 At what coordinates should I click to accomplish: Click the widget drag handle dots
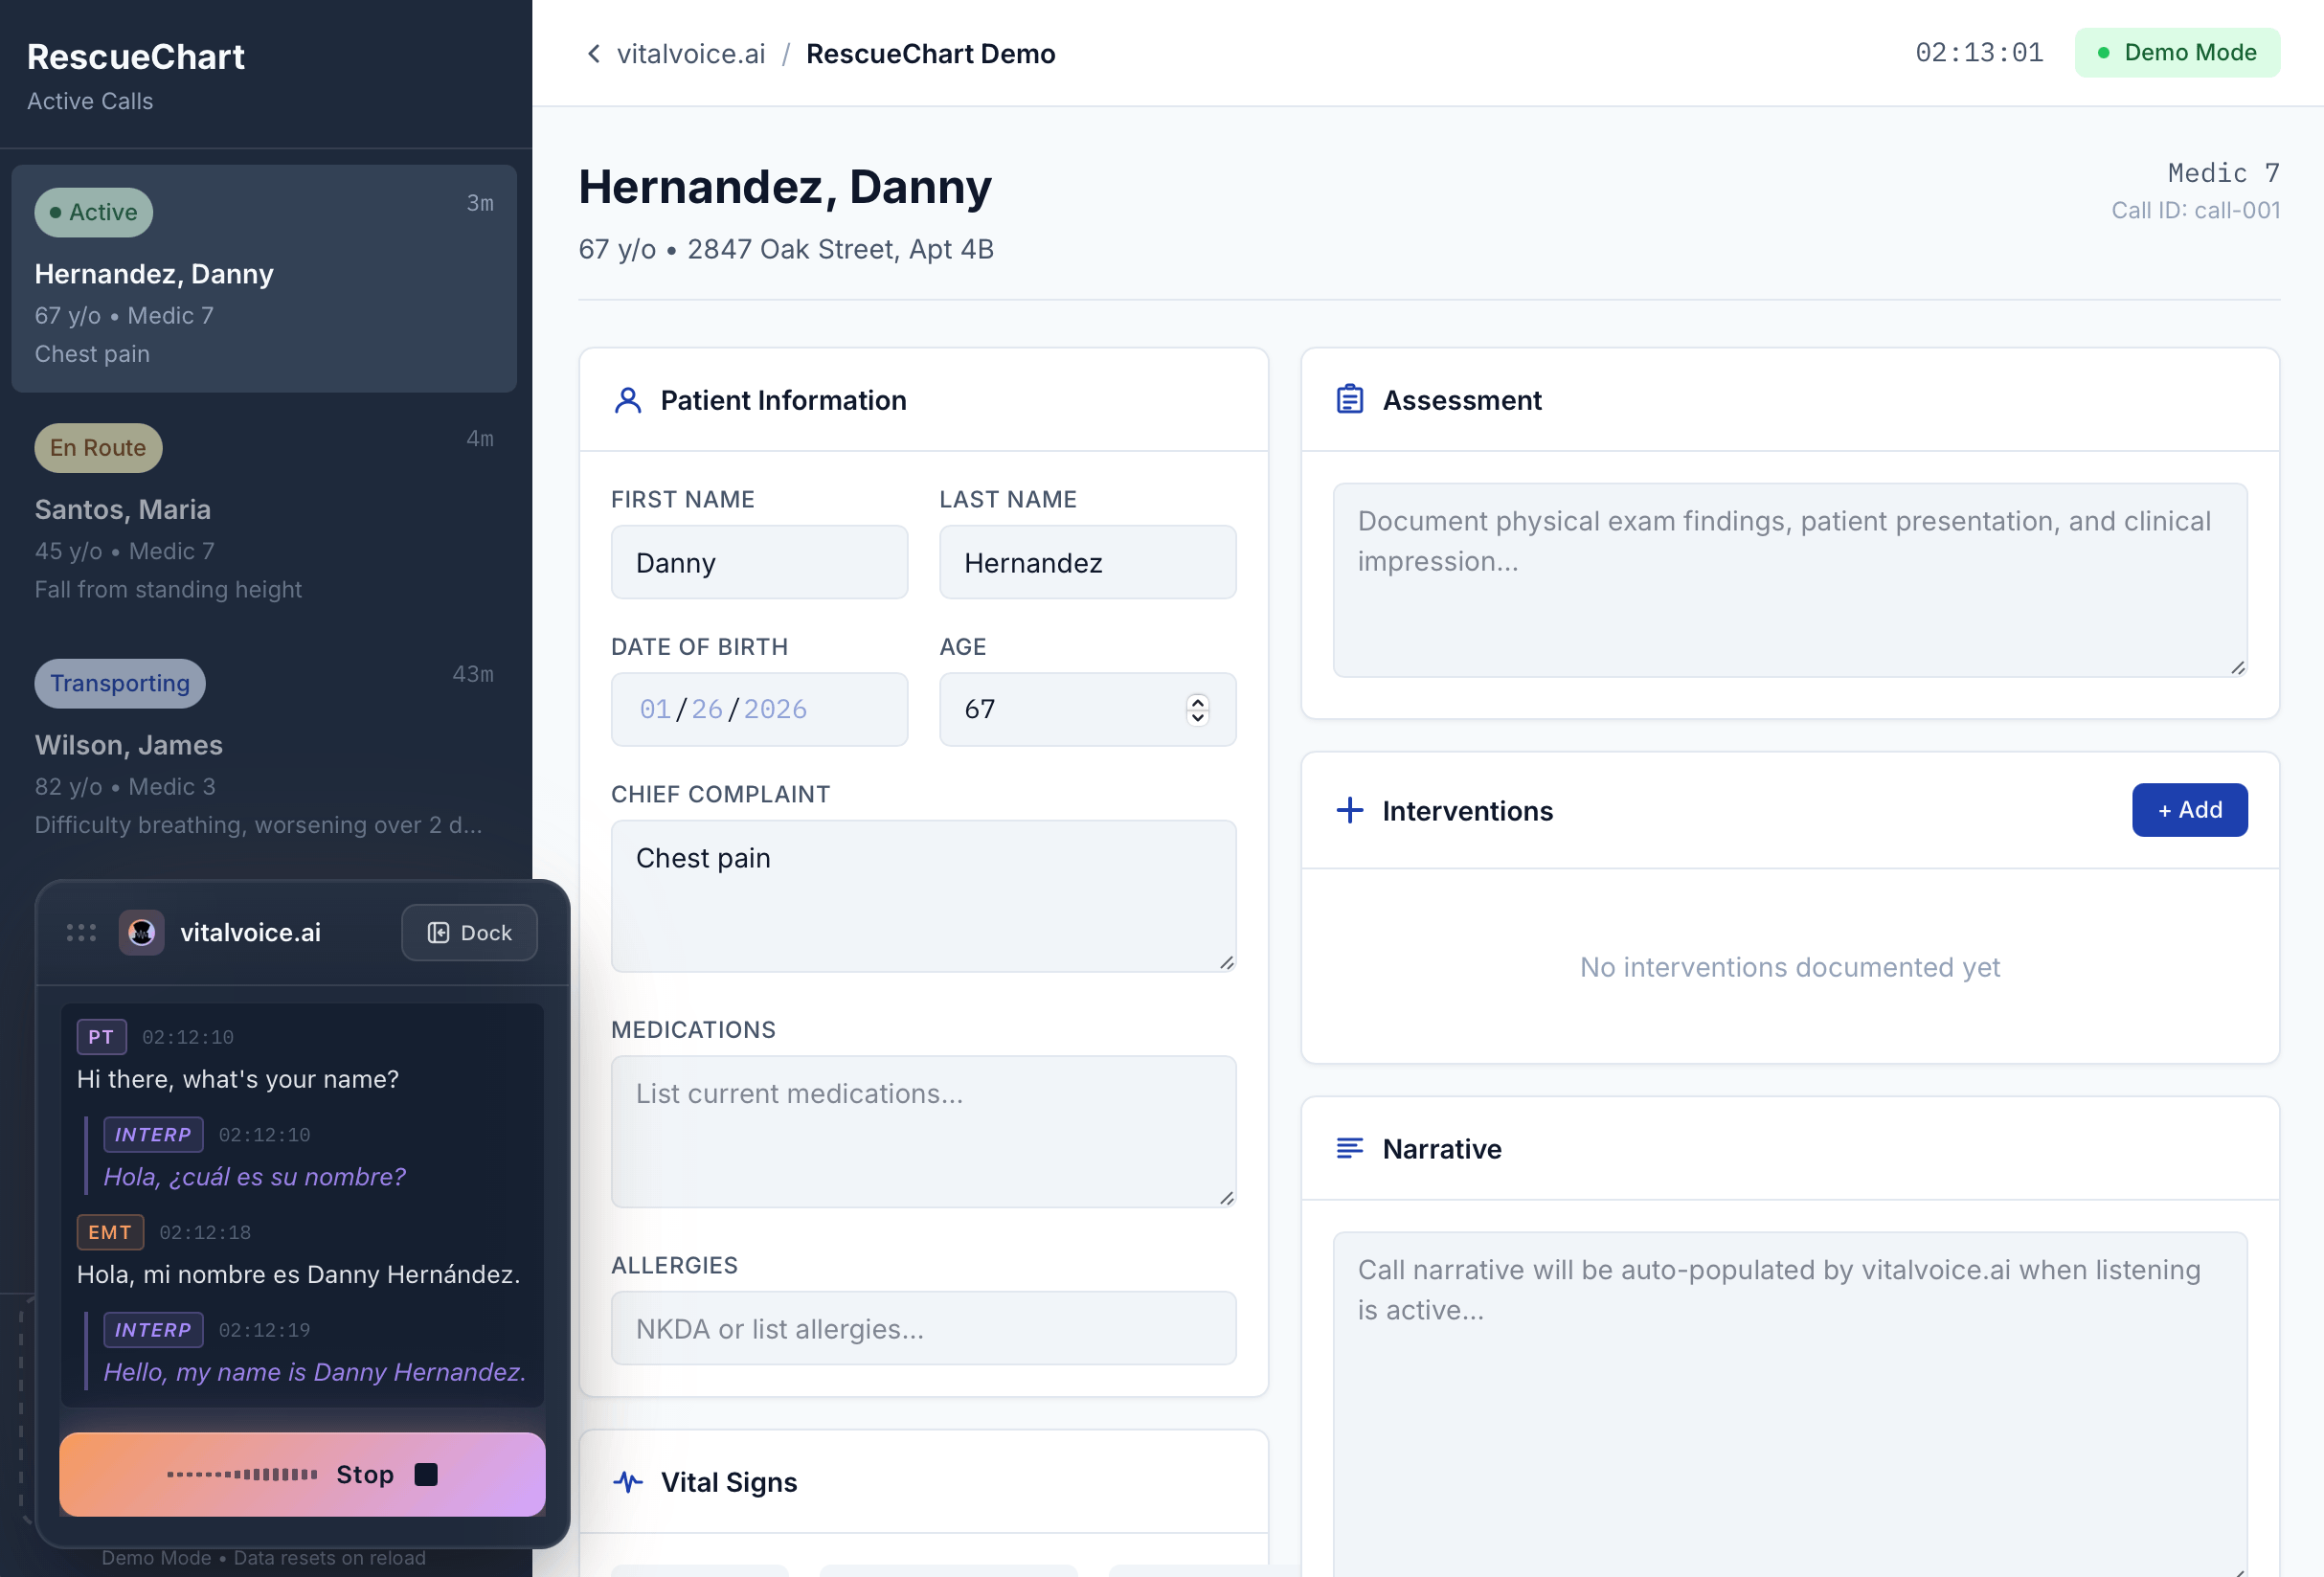81,932
